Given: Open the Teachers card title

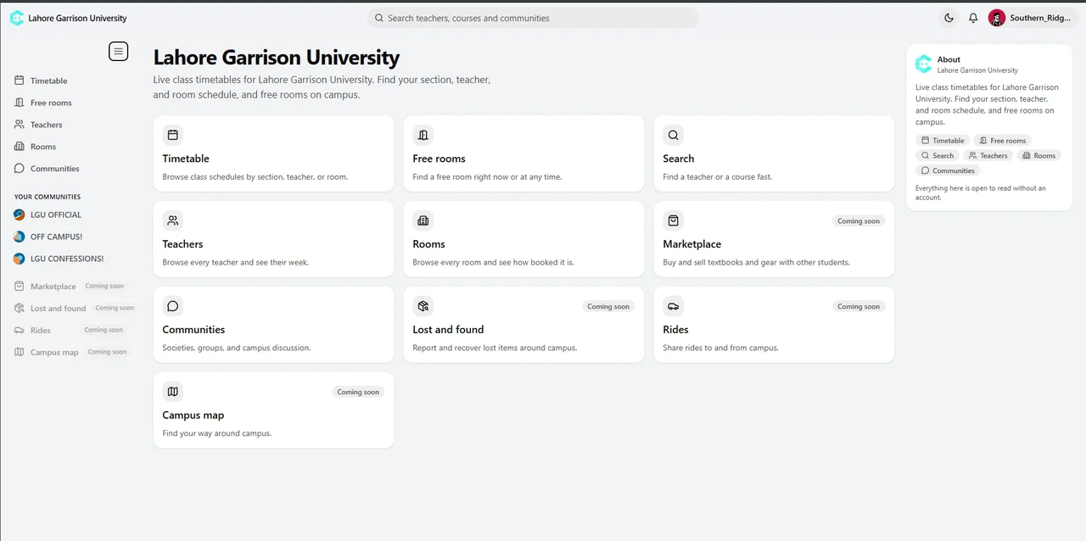Looking at the screenshot, I should 182,244.
